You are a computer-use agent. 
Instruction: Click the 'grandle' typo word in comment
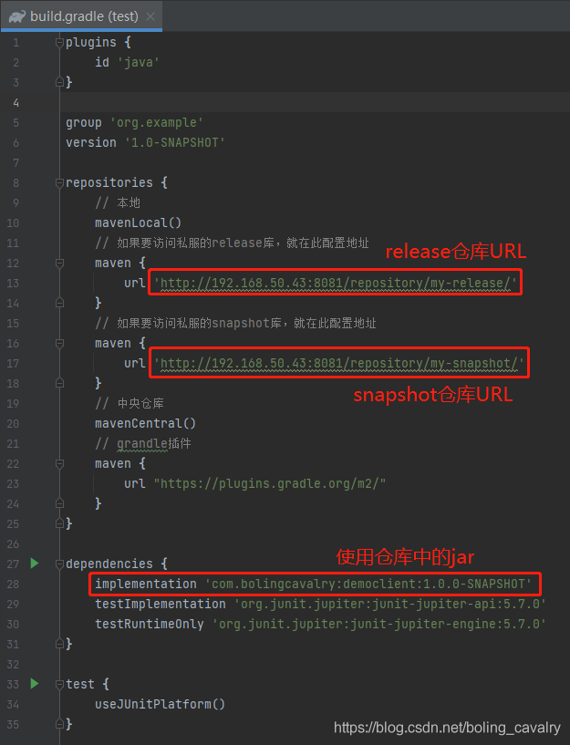point(142,444)
